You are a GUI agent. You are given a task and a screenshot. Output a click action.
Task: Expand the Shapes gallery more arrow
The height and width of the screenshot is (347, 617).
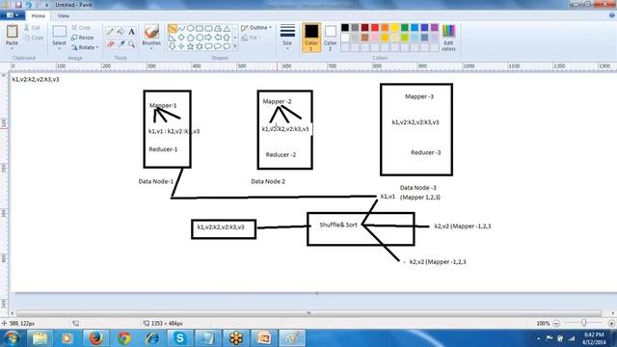click(x=235, y=46)
